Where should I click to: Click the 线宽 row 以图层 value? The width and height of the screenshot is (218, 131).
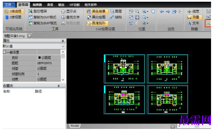click(x=42, y=79)
